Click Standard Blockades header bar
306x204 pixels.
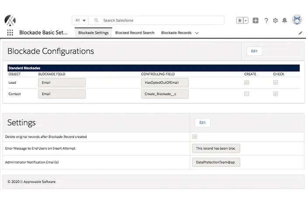[x=153, y=68]
